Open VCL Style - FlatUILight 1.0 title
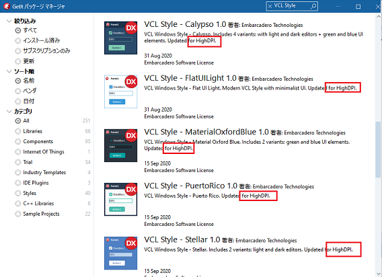This screenshot has height=277, width=382. 190,78
